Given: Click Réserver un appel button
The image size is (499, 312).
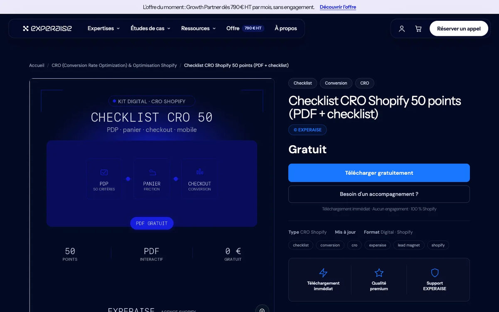Looking at the screenshot, I should 459,29.
